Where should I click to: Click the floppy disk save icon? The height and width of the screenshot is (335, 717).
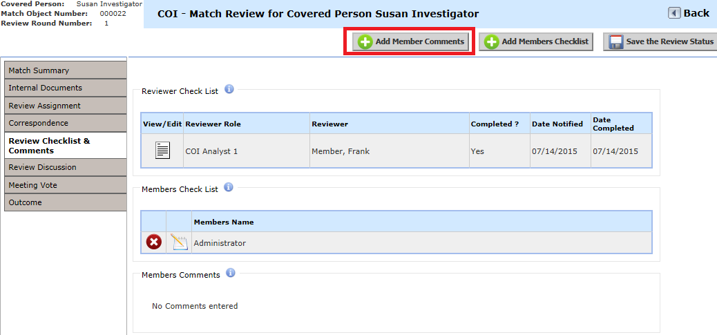[x=616, y=42]
